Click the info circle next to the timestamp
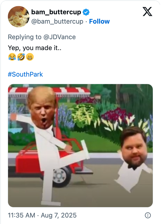 148,215
